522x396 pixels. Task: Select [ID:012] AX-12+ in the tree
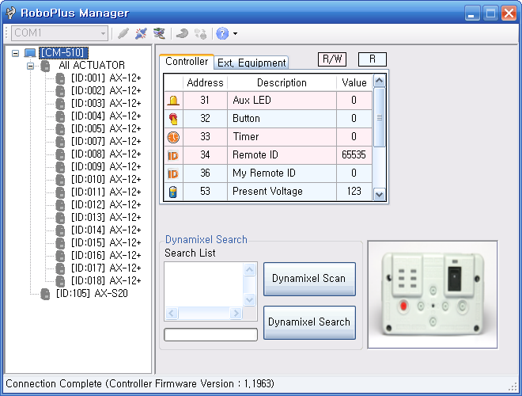click(106, 204)
